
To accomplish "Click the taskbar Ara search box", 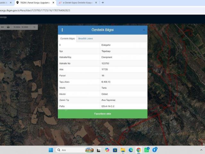I will tap(75, 150).
